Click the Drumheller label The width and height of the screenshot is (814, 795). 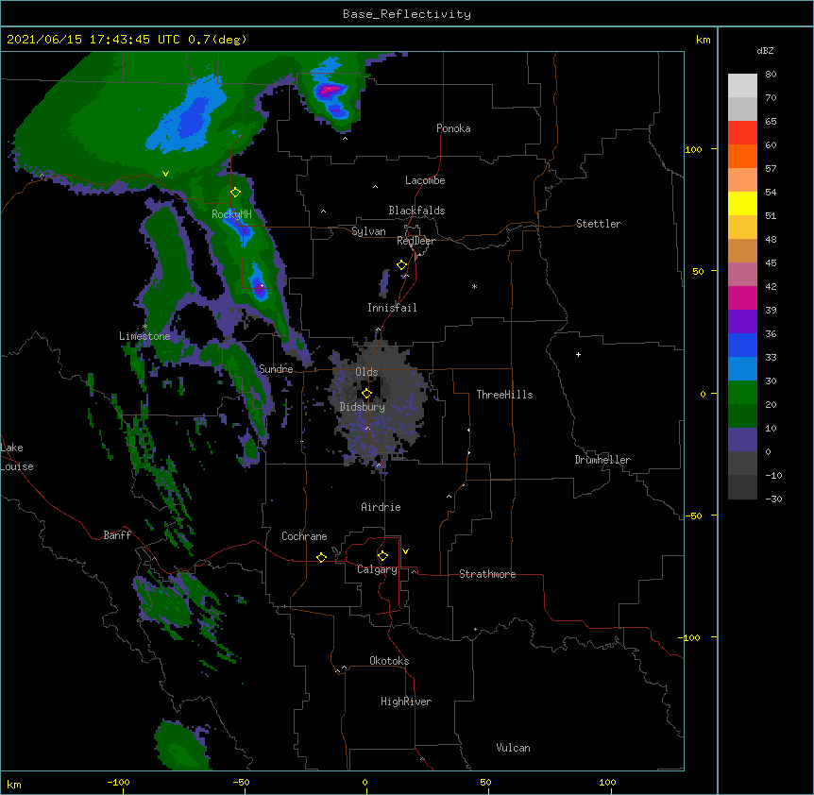coord(602,460)
